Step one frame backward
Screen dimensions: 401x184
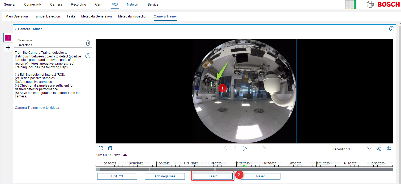[235, 149]
